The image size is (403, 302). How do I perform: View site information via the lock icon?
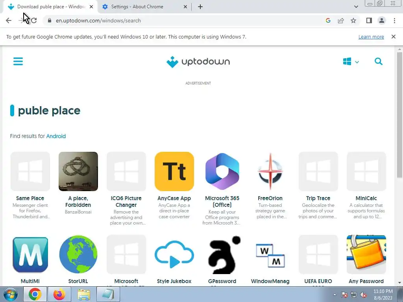[x=50, y=20]
